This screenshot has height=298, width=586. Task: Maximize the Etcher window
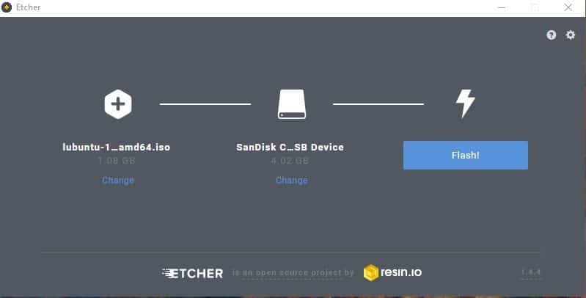[535, 7]
